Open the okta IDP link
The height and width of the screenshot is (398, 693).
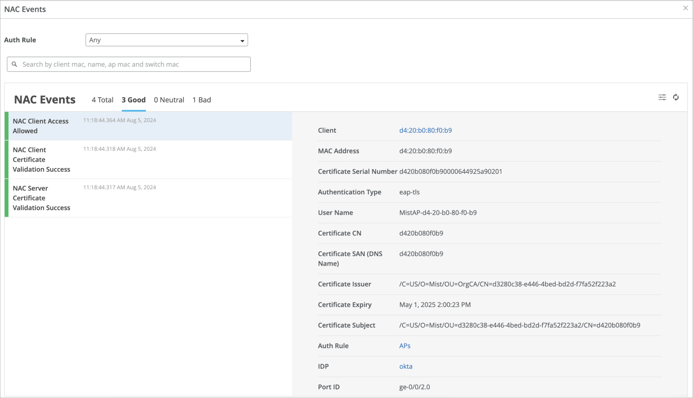pyautogui.click(x=406, y=366)
